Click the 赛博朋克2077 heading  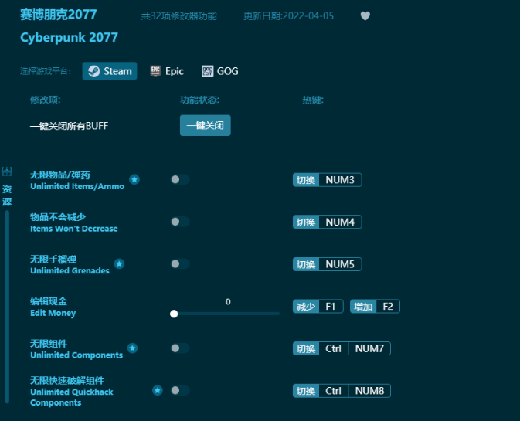(59, 14)
